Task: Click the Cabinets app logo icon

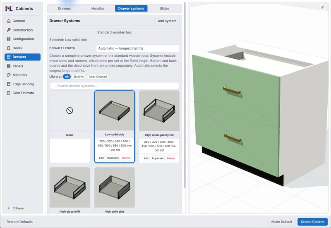Action: [x=9, y=8]
